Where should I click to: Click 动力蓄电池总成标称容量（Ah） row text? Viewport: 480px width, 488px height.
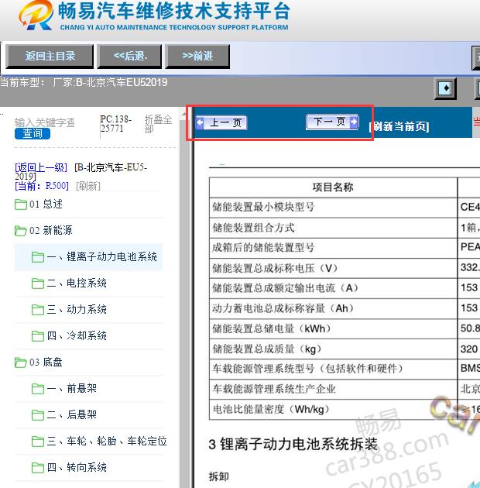point(283,308)
